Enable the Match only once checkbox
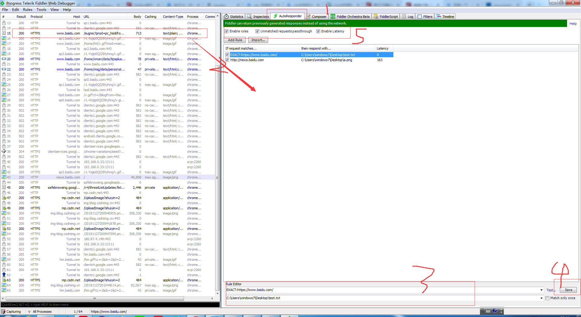 547,298
